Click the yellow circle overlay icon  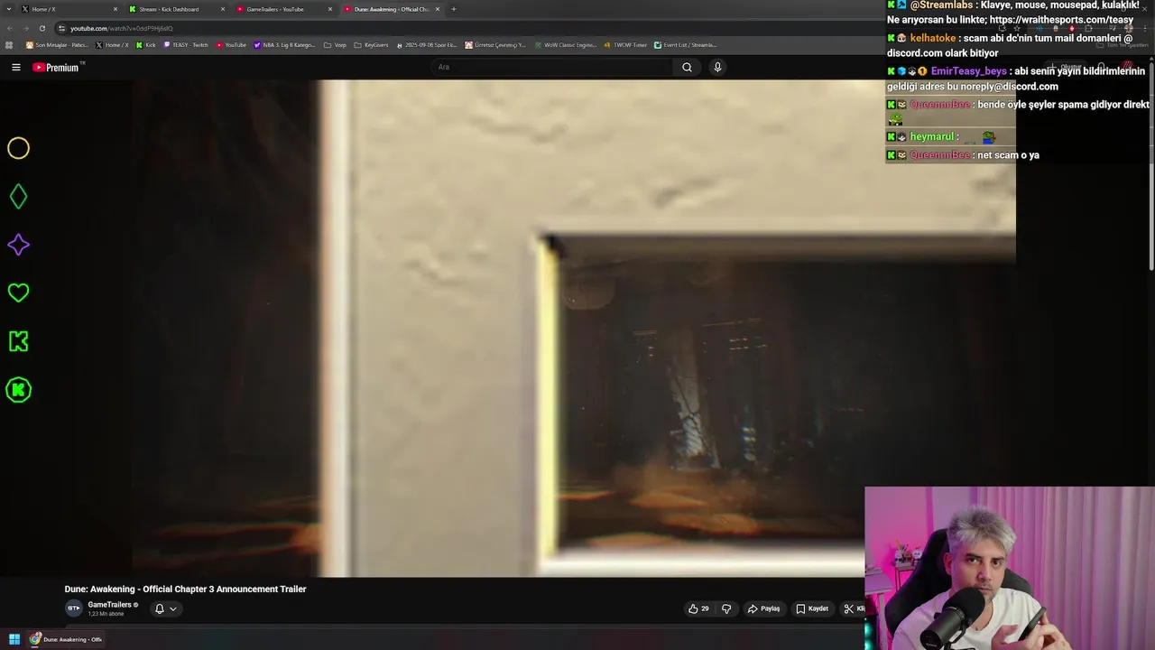pyautogui.click(x=18, y=148)
